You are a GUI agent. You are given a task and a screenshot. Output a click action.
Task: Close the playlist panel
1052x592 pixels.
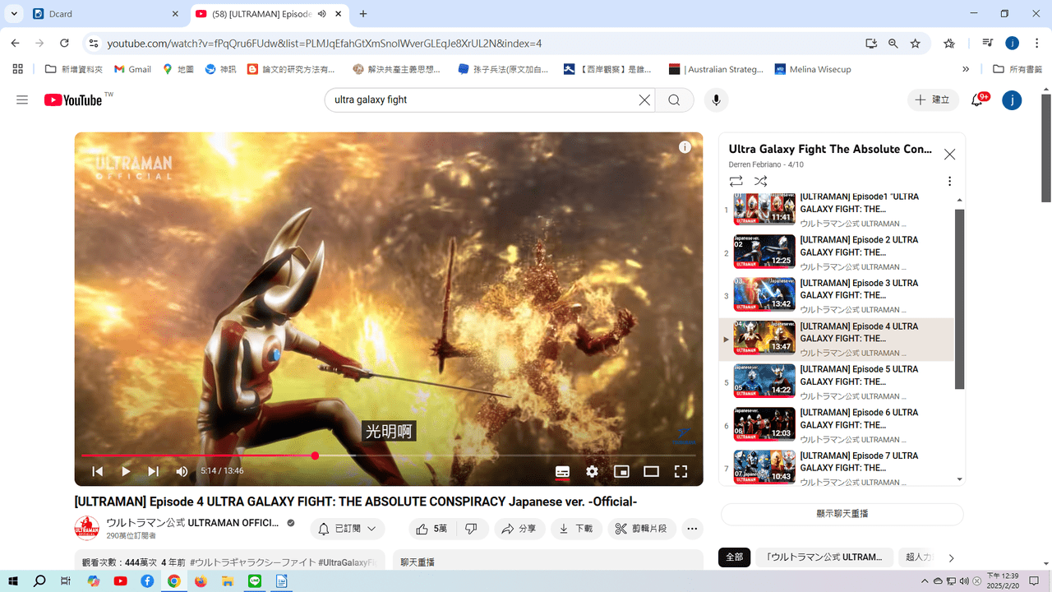tap(949, 154)
